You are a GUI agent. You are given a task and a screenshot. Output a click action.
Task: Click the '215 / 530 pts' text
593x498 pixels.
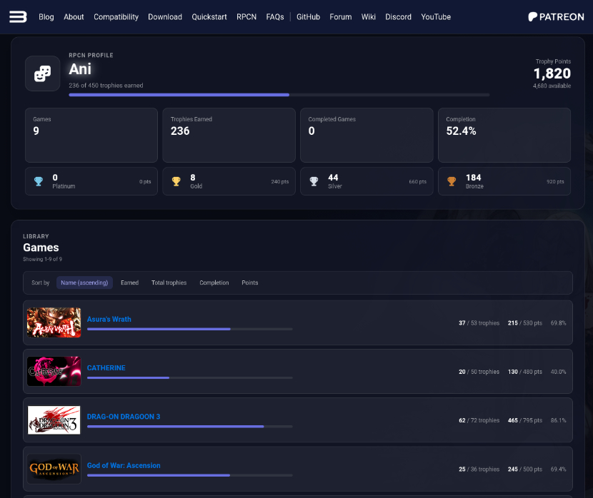coord(525,323)
